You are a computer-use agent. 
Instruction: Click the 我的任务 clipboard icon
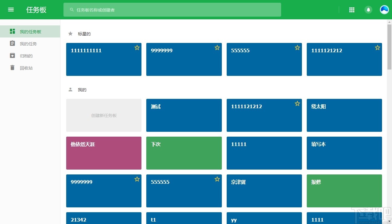coord(12,44)
